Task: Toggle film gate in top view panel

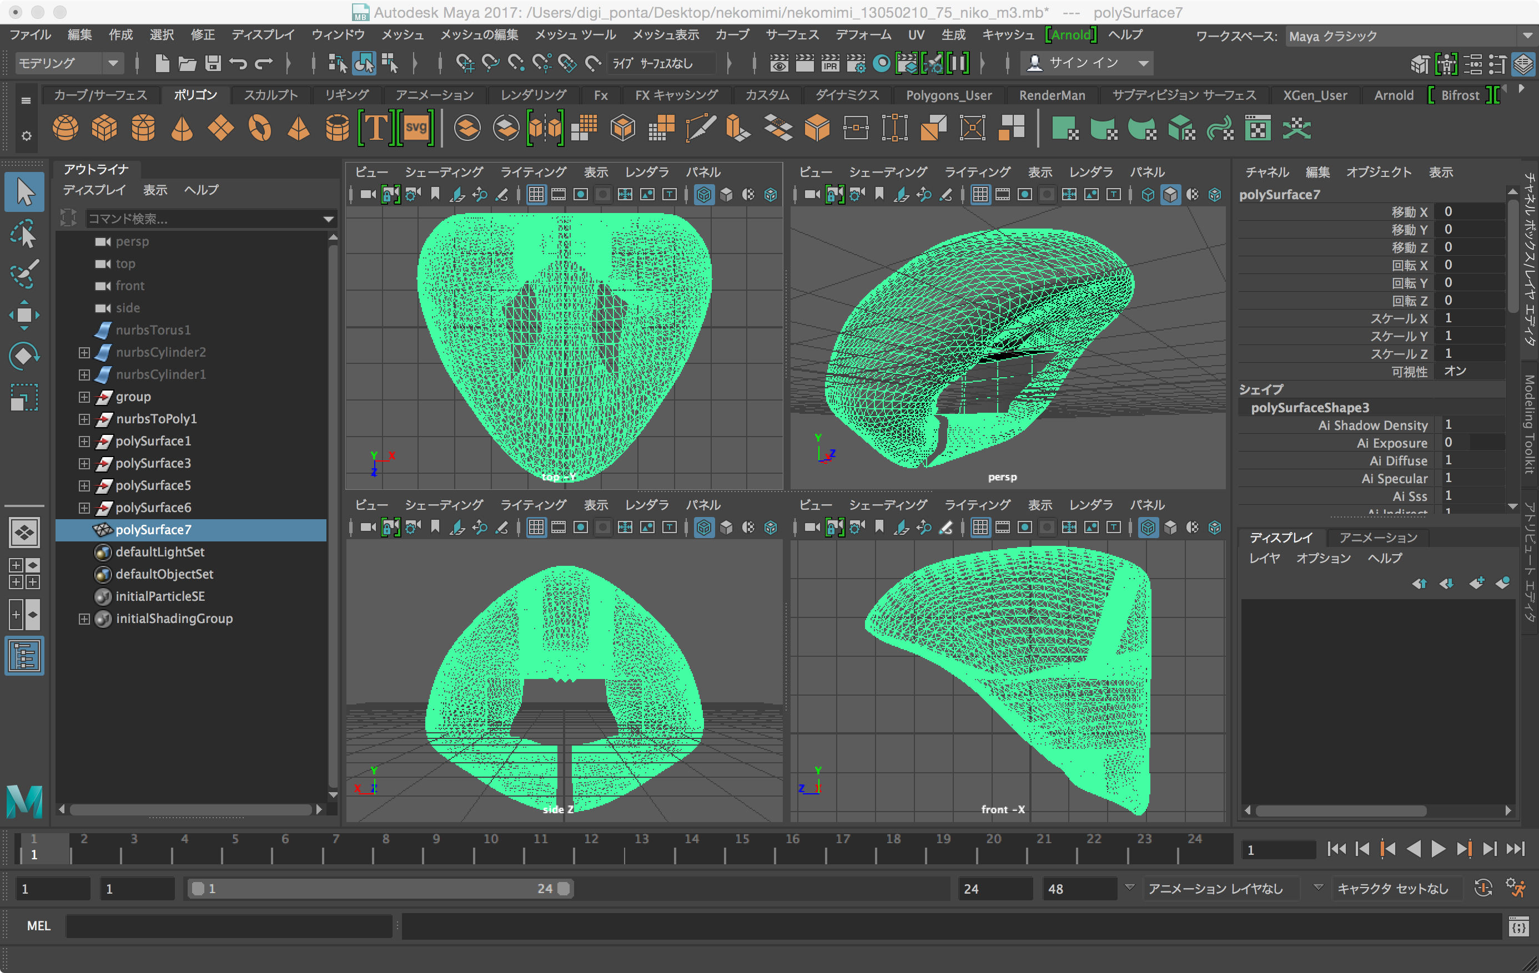Action: [x=559, y=195]
